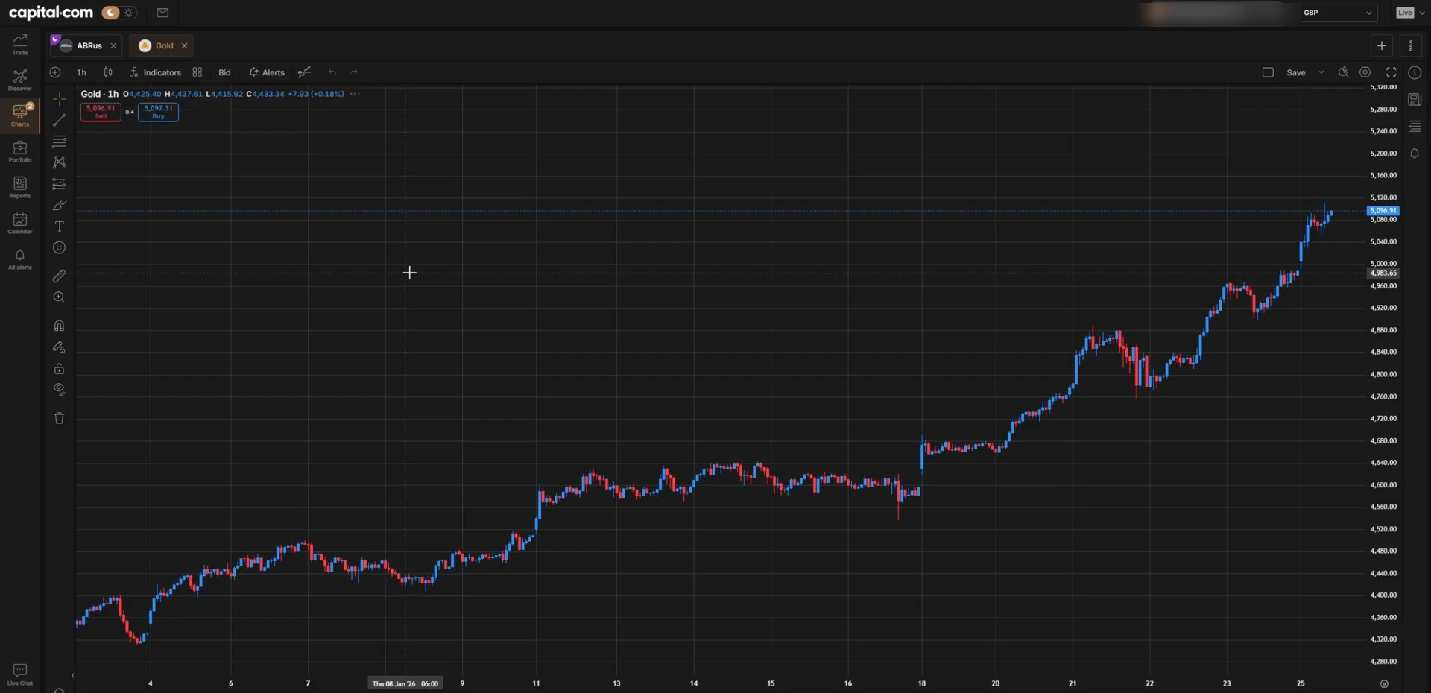Open the Calendar section

(20, 223)
